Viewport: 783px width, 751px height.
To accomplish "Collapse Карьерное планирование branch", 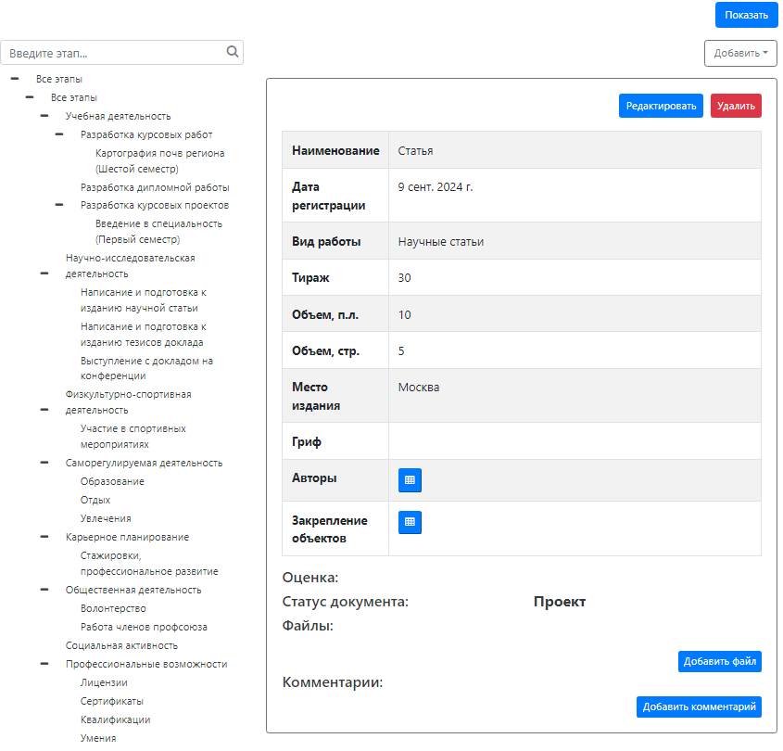I will coord(44,537).
